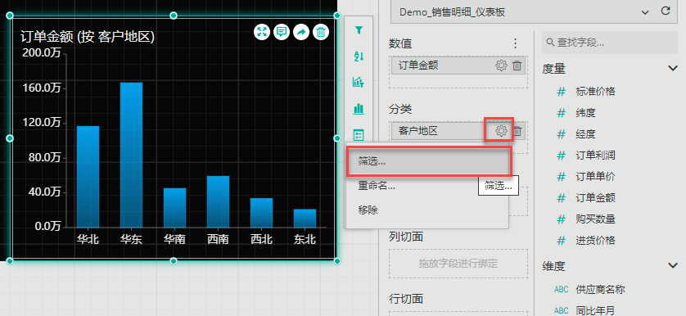Select the bar chart type icon

359,109
